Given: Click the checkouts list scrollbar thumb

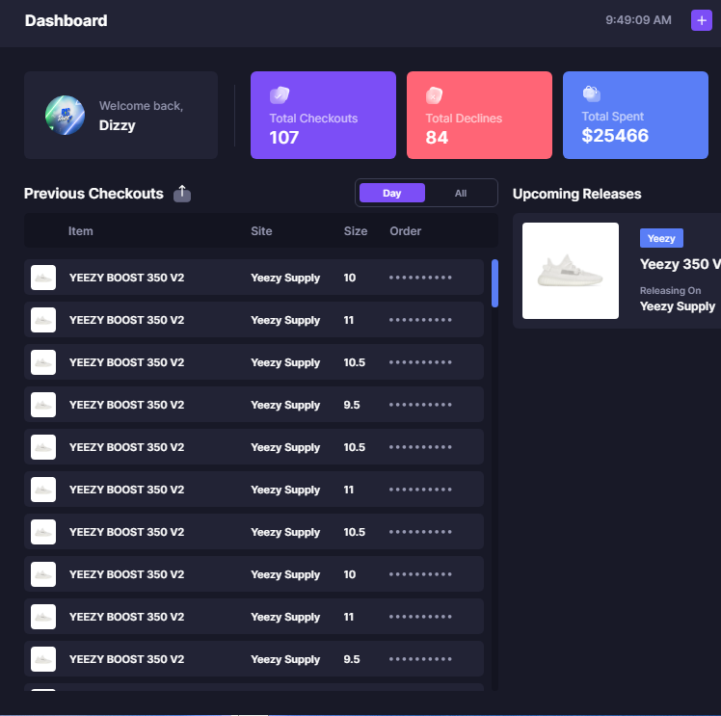Looking at the screenshot, I should [494, 283].
